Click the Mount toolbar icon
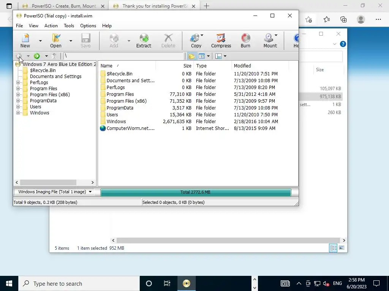The height and width of the screenshot is (291, 389). 270,41
